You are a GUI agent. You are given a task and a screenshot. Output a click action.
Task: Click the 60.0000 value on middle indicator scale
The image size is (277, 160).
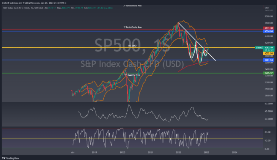coord(269,104)
